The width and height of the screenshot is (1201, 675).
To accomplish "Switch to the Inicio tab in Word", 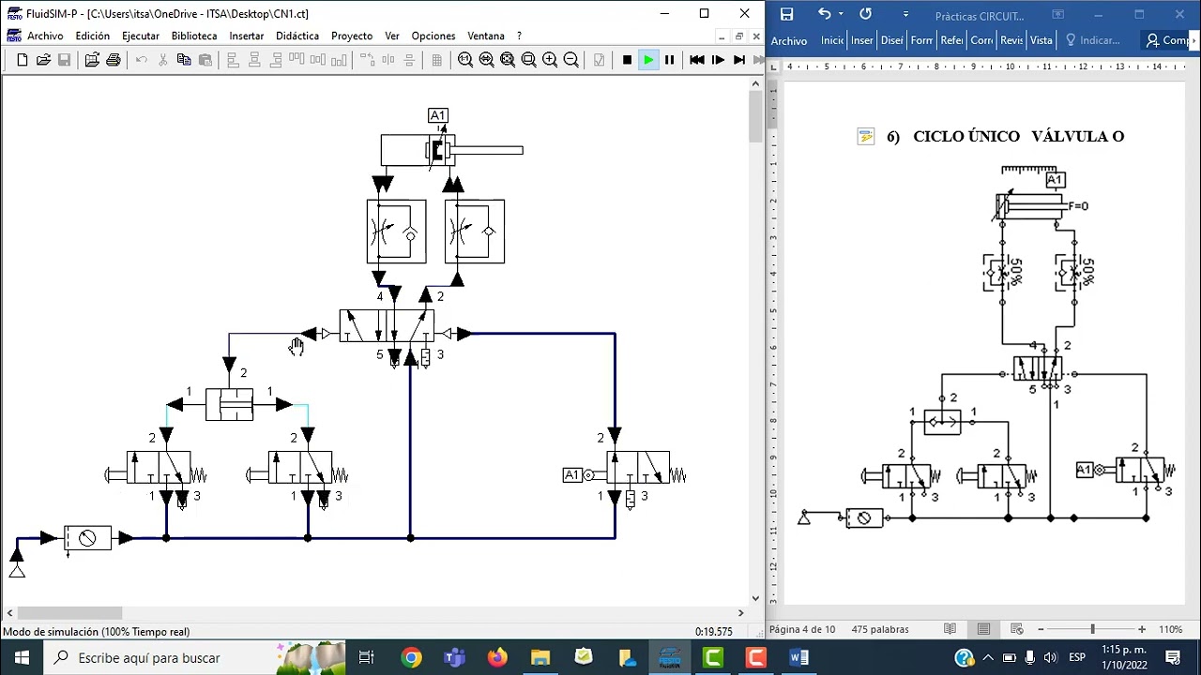I will click(x=832, y=40).
